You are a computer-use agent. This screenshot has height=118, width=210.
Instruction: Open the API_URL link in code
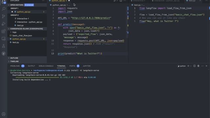coord(91,18)
